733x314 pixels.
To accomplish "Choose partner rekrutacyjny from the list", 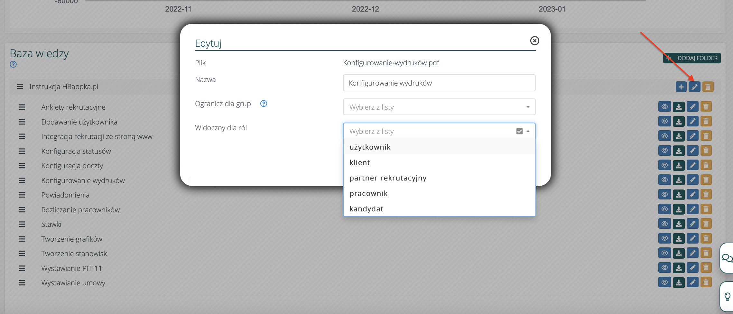I will pos(388,178).
